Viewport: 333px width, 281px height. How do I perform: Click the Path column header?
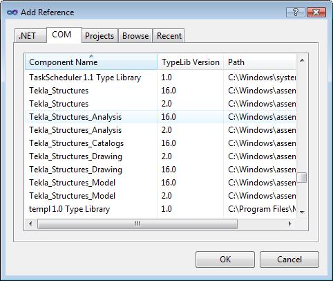coord(260,62)
